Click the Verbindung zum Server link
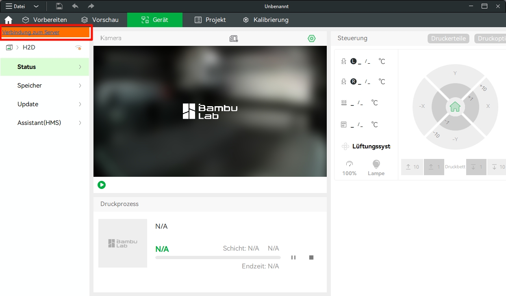 click(x=31, y=32)
